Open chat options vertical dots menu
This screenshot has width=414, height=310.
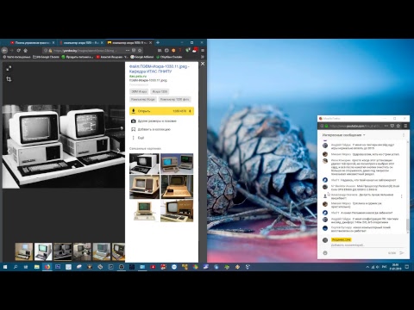pos(404,134)
